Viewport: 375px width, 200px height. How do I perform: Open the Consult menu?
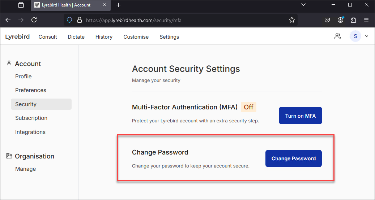click(48, 37)
